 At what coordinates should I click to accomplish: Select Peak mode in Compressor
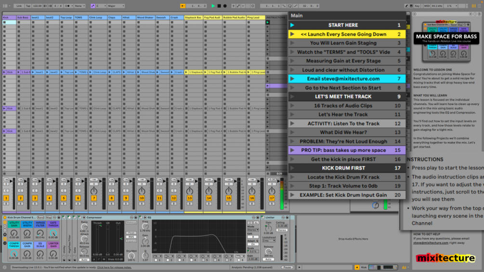click(131, 233)
